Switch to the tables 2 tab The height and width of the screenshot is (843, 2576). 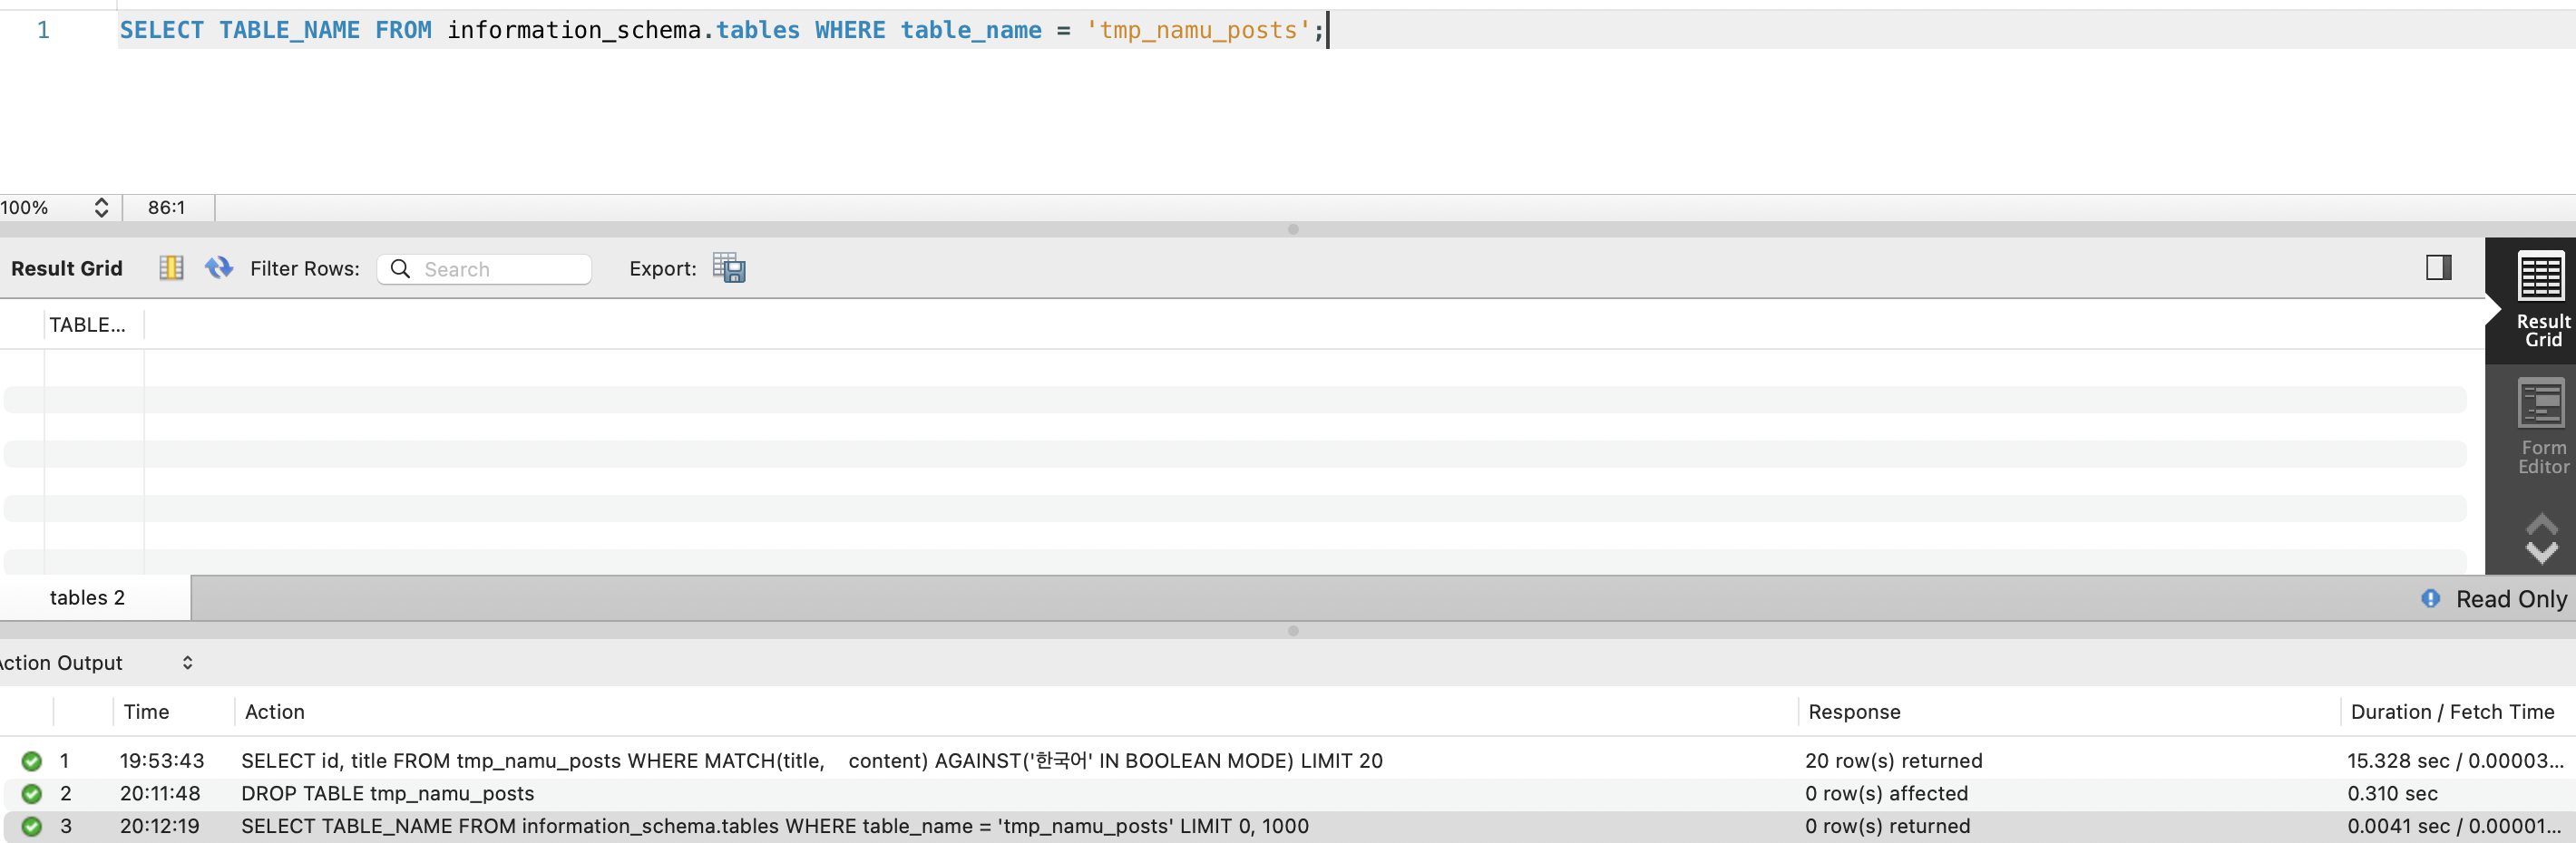click(x=87, y=597)
